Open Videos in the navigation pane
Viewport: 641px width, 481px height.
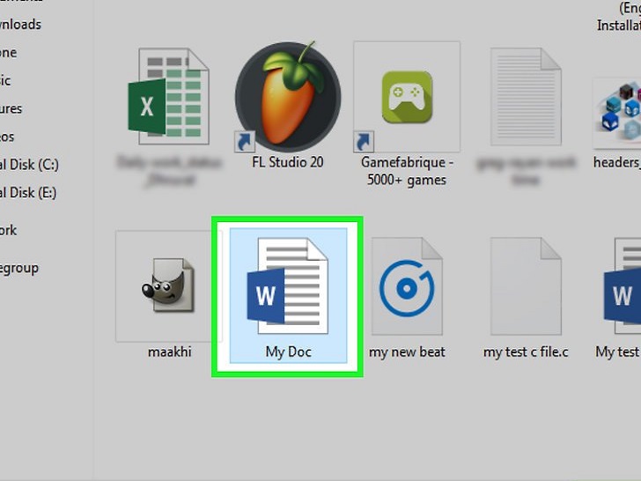click(x=7, y=137)
